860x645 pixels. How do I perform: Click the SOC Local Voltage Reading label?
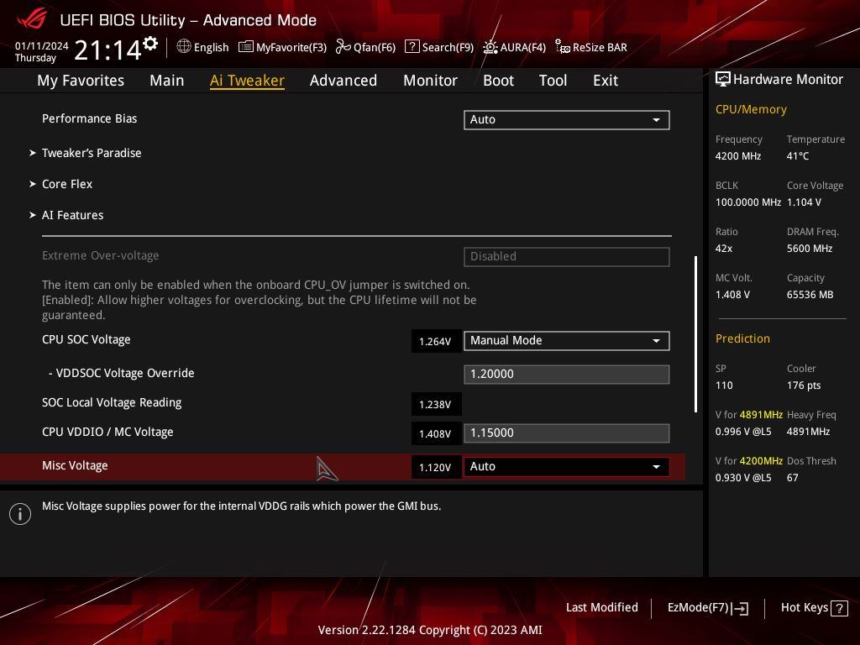112,402
